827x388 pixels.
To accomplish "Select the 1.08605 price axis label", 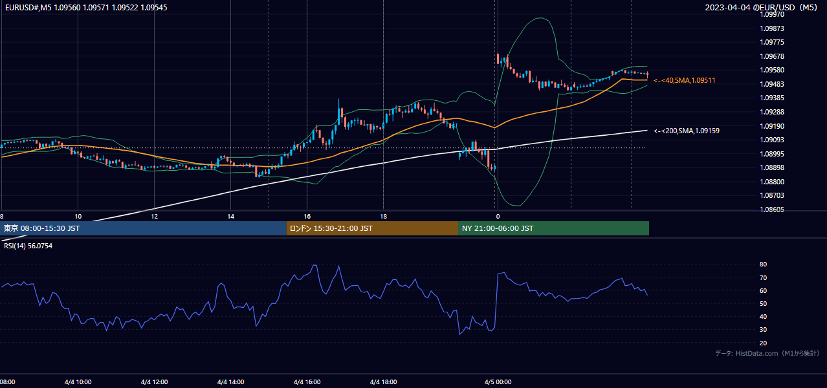I will pos(771,210).
